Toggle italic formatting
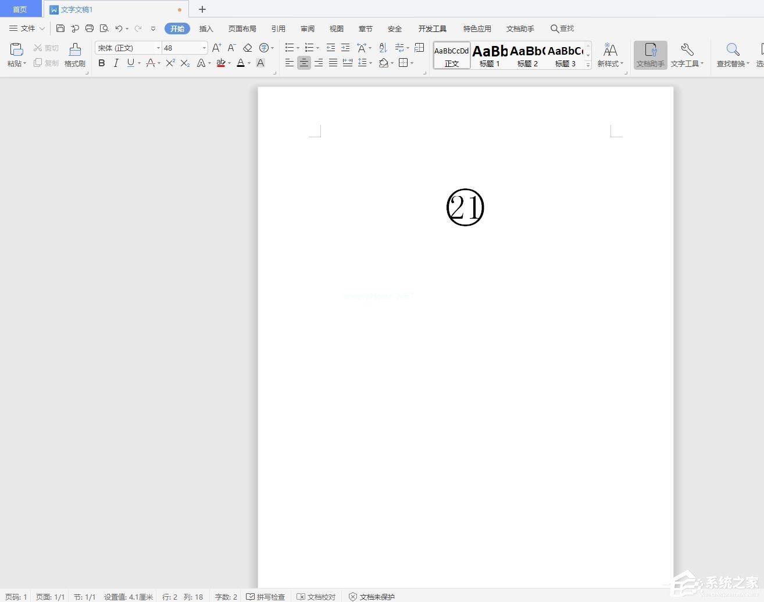 pyautogui.click(x=116, y=63)
